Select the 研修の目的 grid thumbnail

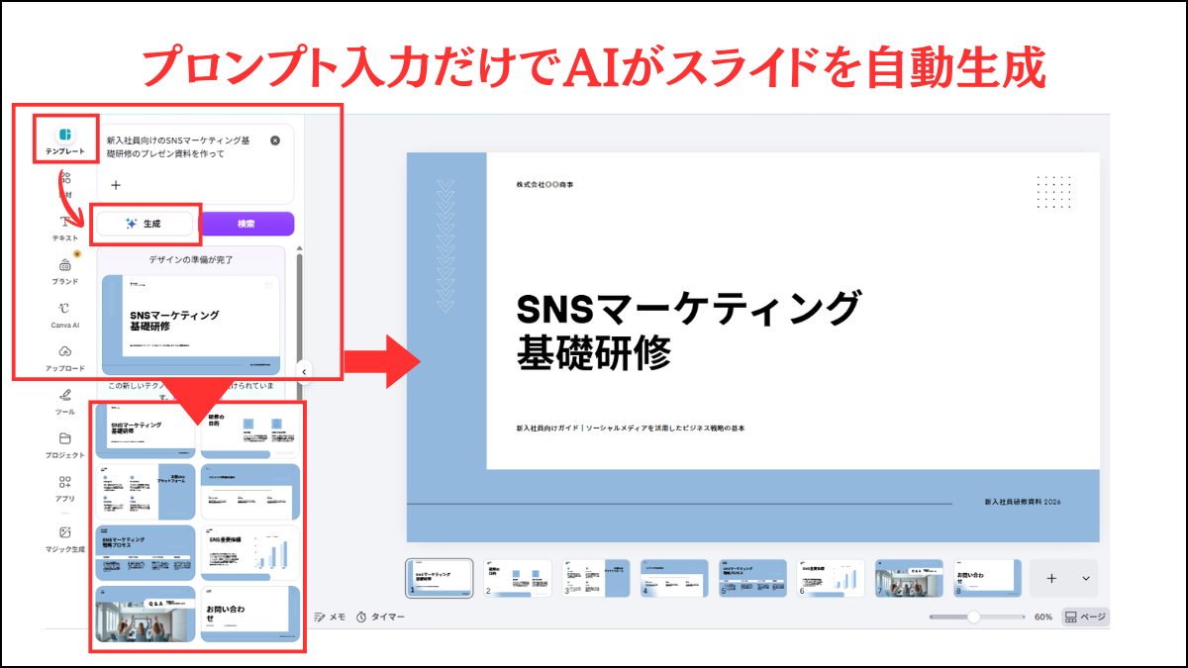coord(249,430)
